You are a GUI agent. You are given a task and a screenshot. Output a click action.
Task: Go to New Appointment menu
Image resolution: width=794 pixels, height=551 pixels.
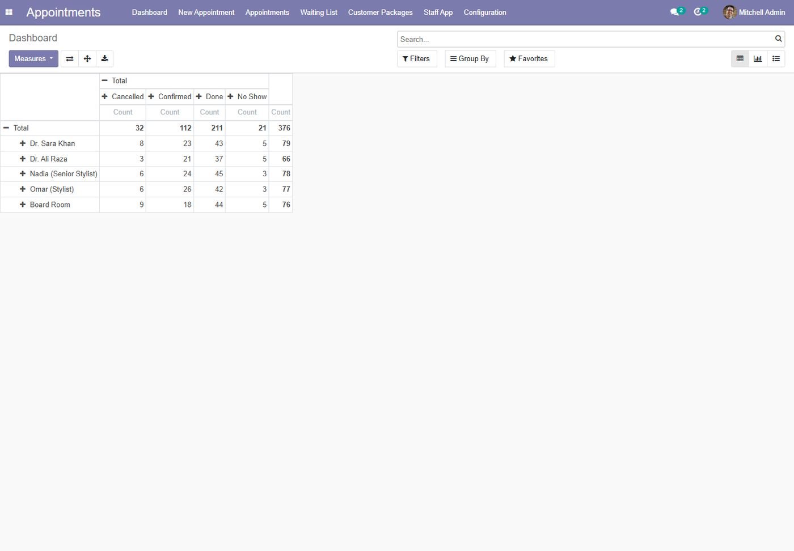(x=206, y=12)
